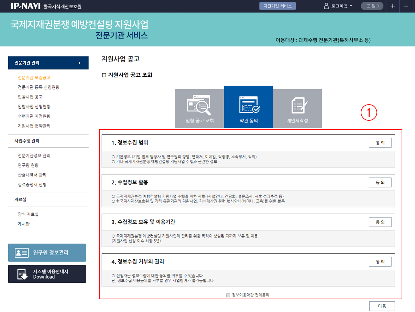Screen dimensions: 415x312
Task: Click the minus zoom-out icon in header
Action: 406,6
